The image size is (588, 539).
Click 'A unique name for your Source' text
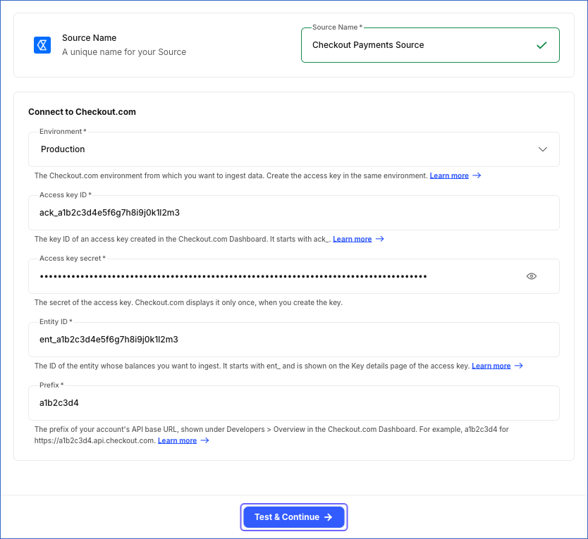124,52
